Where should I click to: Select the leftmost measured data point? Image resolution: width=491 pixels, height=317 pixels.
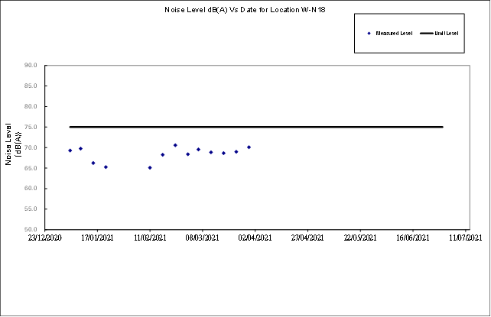[x=70, y=150]
